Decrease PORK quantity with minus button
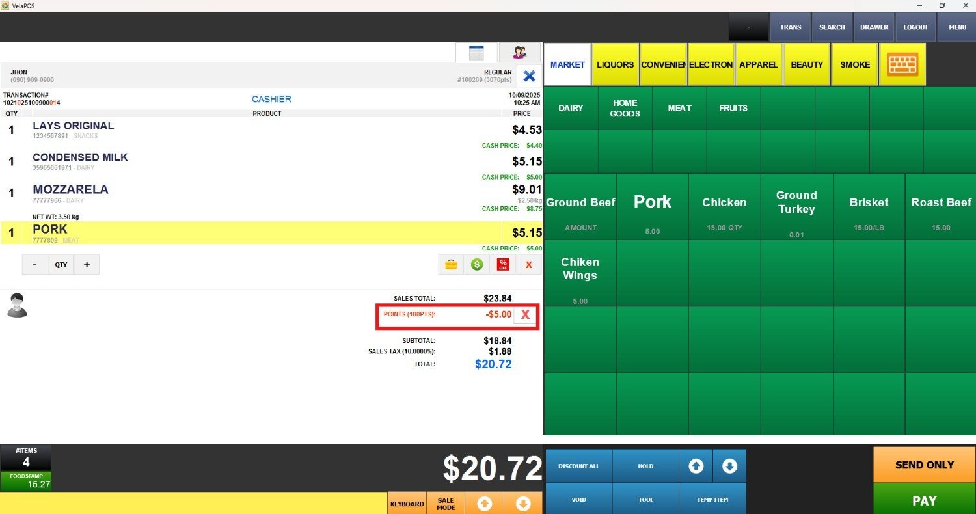The height and width of the screenshot is (514, 976). click(34, 265)
